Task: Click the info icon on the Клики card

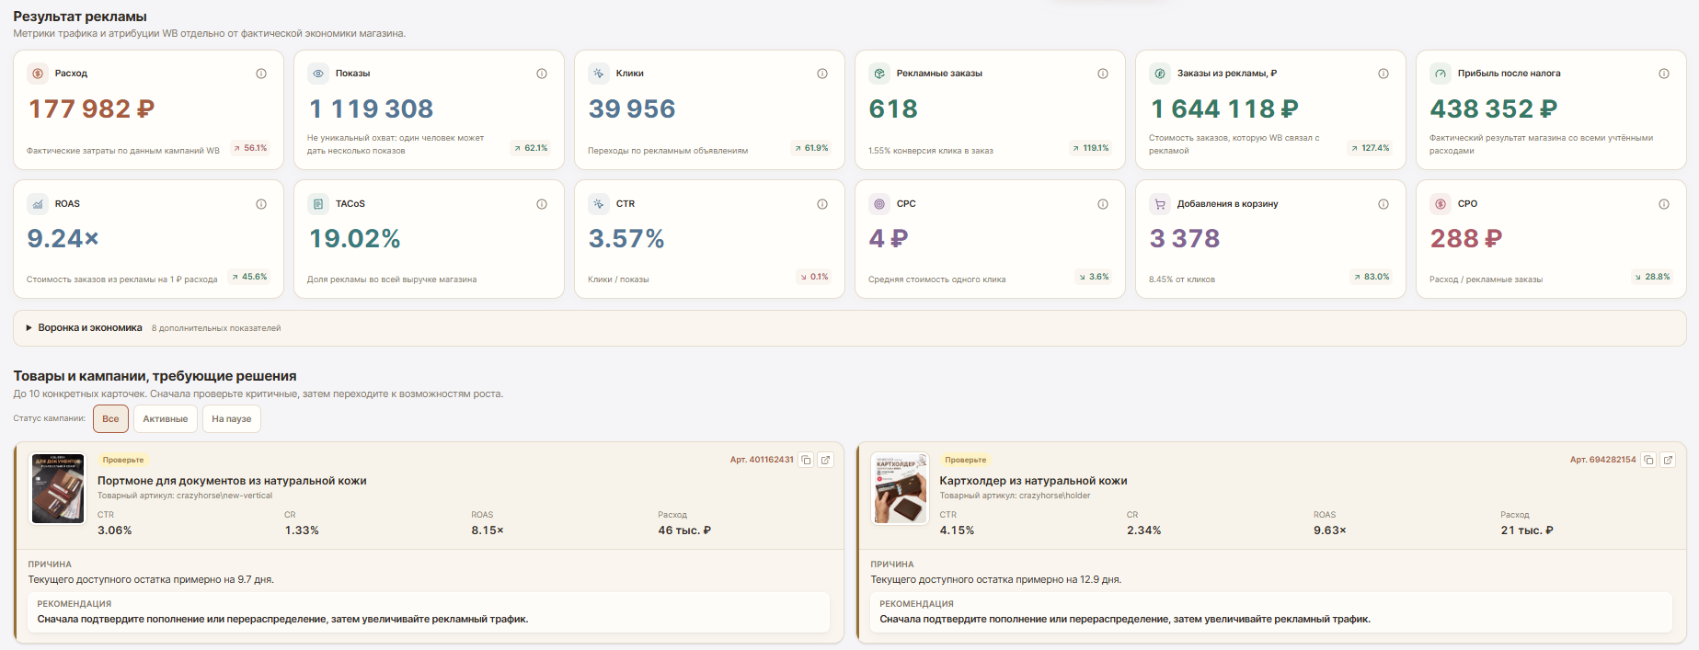Action: click(x=822, y=74)
